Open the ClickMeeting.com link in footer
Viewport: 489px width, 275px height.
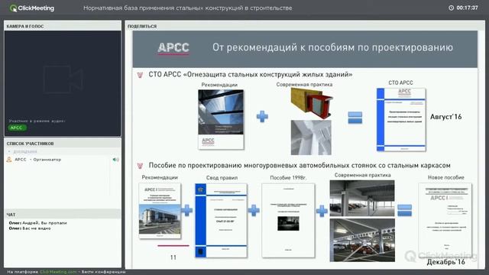(x=58, y=272)
